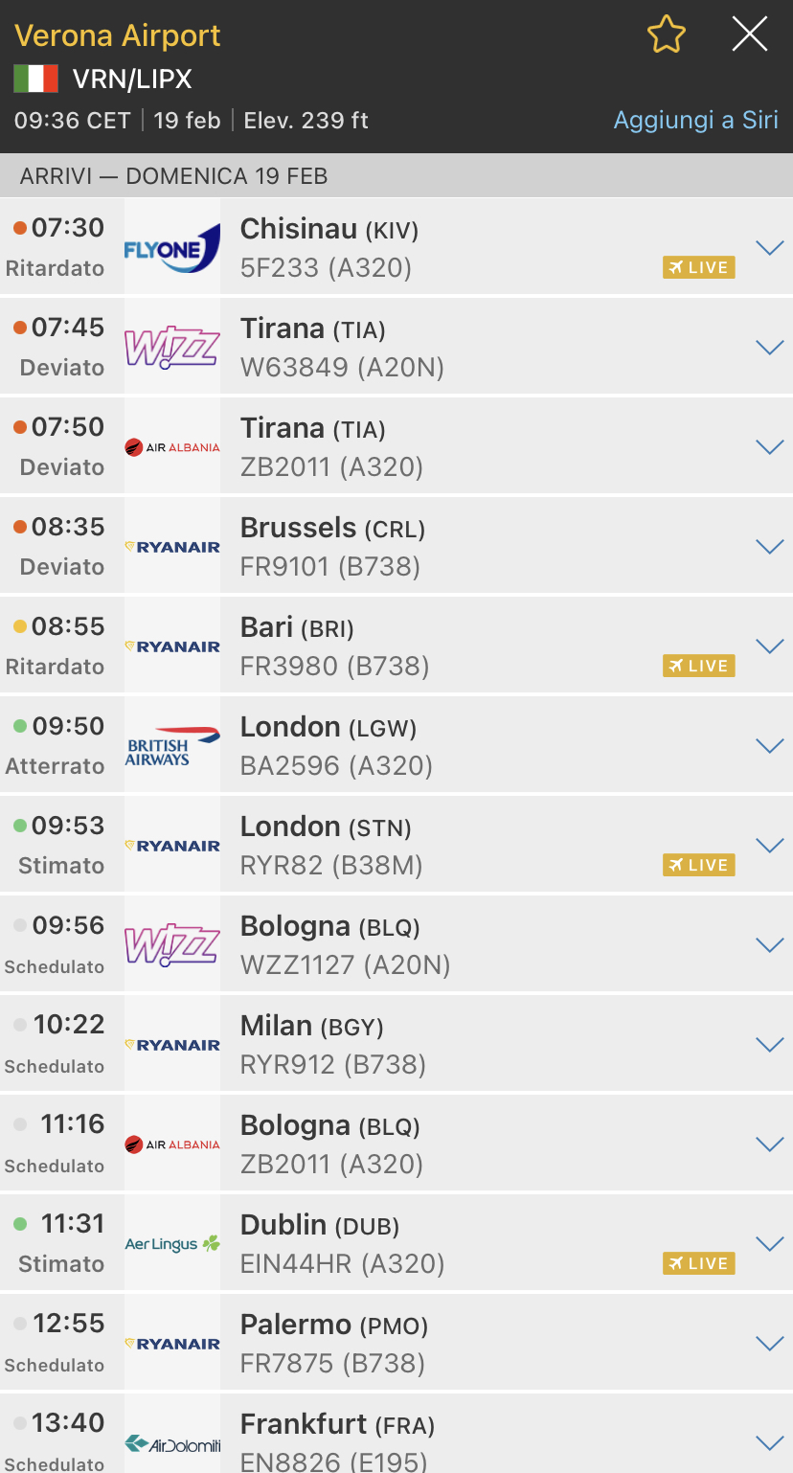Close the Verona Airport panel
This screenshot has height=1473, width=793.
(x=749, y=35)
